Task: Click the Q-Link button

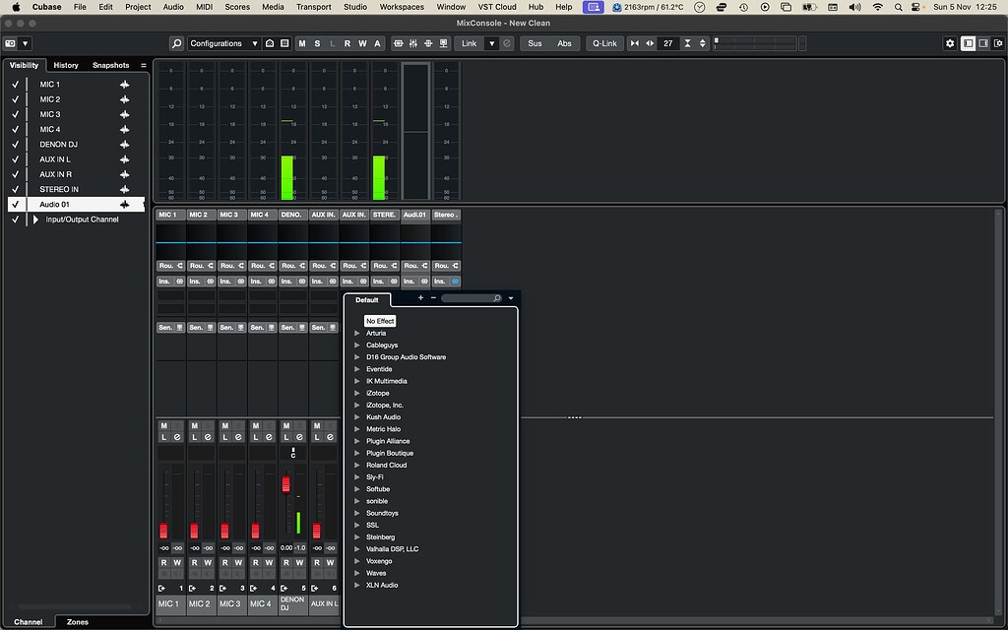Action: tap(604, 43)
